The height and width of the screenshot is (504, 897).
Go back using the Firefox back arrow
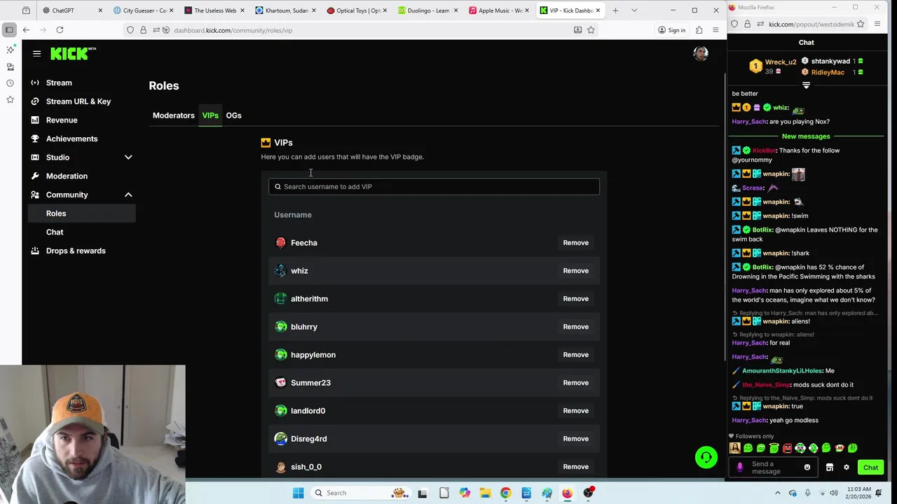(x=26, y=30)
